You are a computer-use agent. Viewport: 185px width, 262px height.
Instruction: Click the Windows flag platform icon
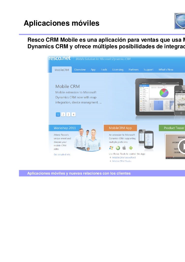pyautogui.click(x=111, y=148)
